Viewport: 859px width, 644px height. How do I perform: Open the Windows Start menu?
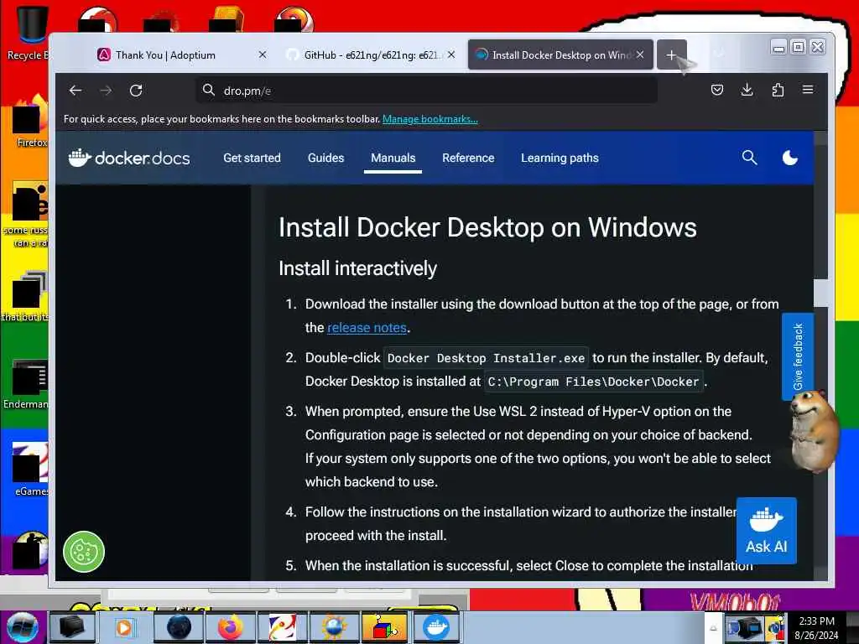coord(22,627)
